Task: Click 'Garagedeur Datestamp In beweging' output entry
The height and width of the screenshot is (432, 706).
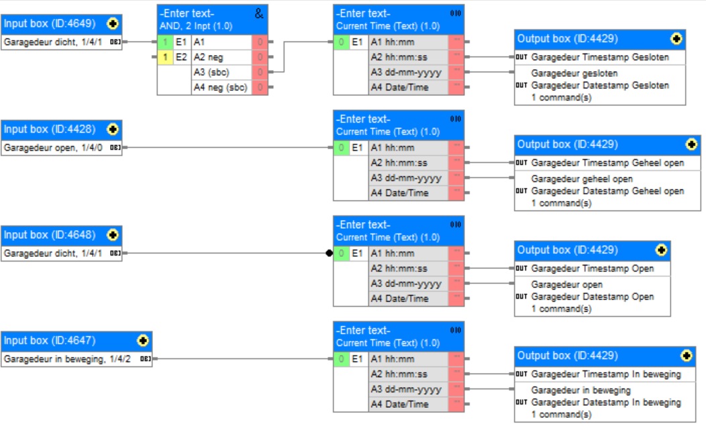Action: pyautogui.click(x=605, y=402)
